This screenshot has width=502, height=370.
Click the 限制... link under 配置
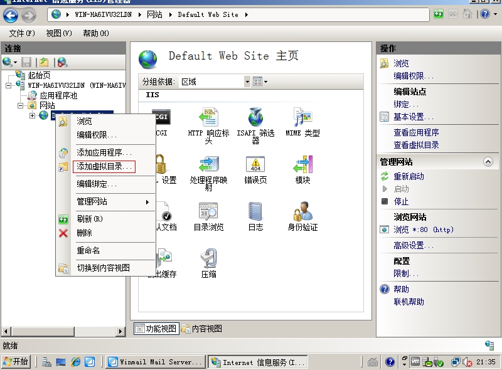point(406,273)
